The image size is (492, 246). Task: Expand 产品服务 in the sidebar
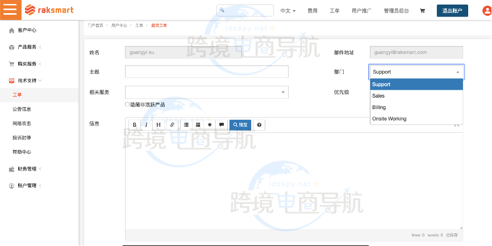coord(27,47)
